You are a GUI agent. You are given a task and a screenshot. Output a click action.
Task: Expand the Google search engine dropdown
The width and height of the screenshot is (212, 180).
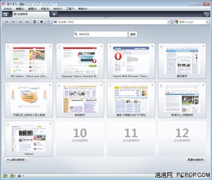click(x=208, y=22)
